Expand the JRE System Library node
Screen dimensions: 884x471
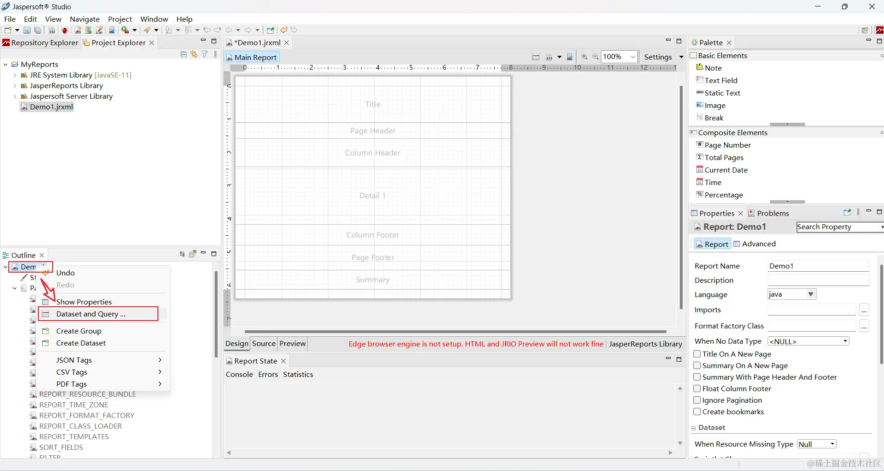15,75
